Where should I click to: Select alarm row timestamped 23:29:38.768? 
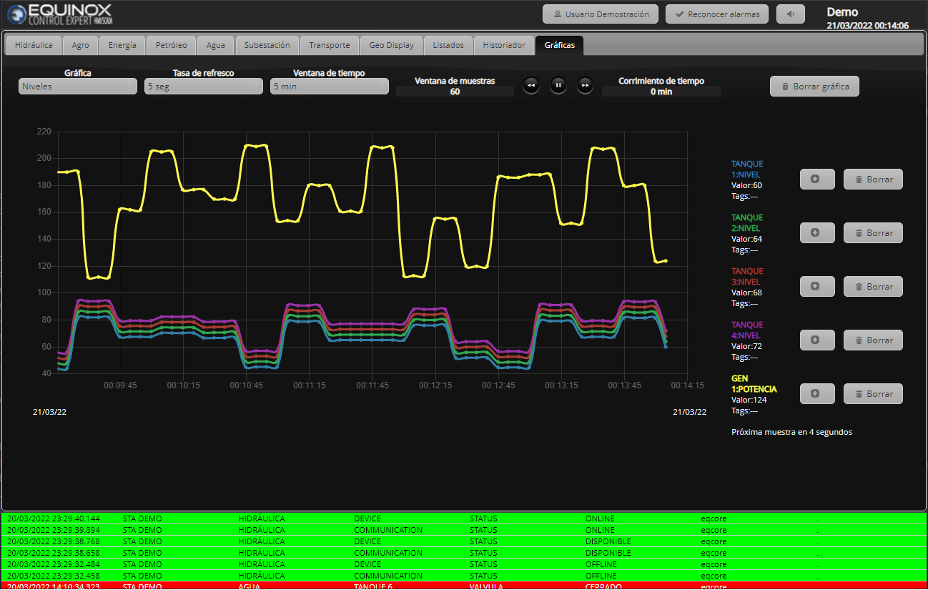[464, 541]
